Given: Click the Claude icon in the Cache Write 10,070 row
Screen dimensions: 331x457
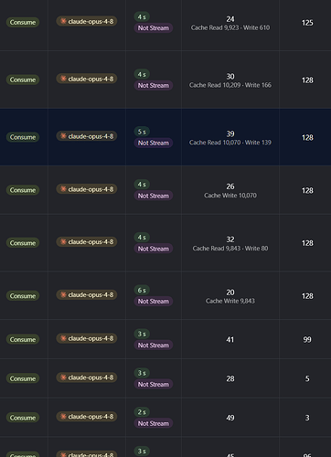Looking at the screenshot, I should pos(63,189).
